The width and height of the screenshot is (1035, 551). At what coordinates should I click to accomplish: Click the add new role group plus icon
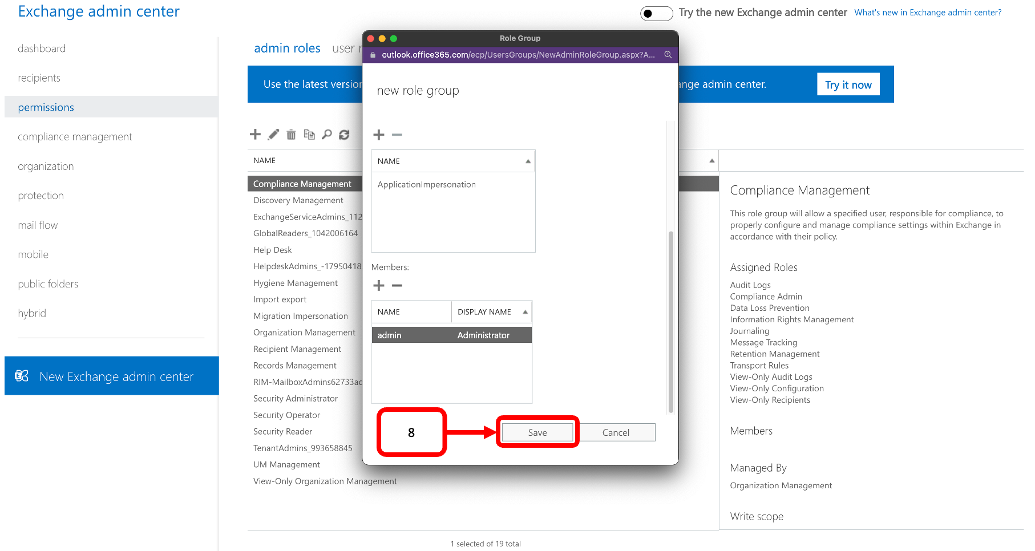tap(255, 135)
